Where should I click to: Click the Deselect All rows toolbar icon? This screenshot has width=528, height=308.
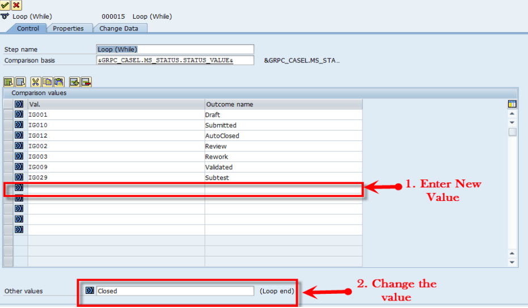pos(20,82)
